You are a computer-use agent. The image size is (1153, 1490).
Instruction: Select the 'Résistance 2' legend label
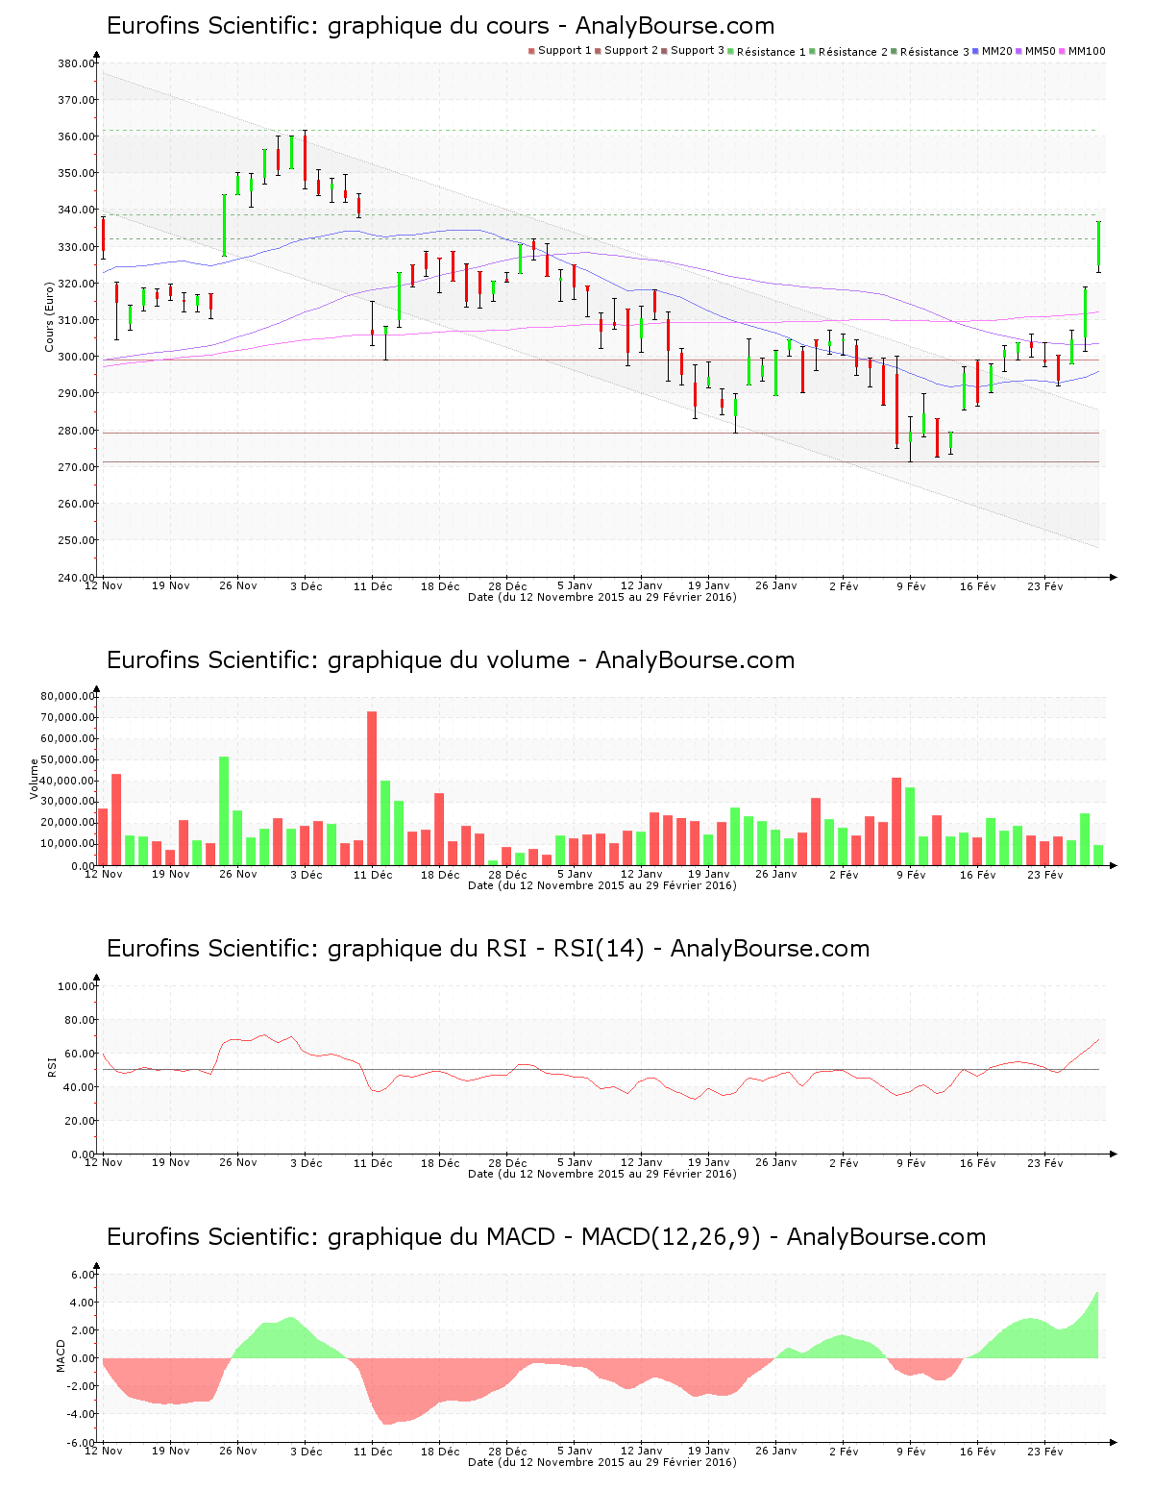click(x=853, y=52)
